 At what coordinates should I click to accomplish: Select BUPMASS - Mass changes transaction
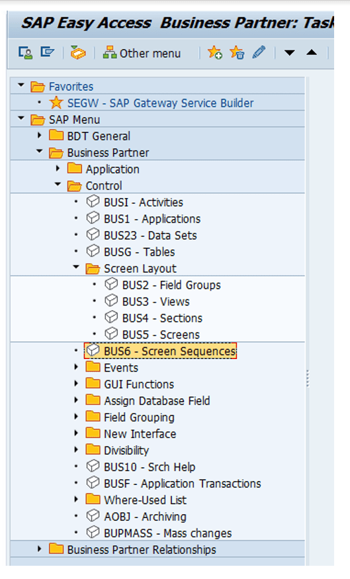pyautogui.click(x=168, y=533)
